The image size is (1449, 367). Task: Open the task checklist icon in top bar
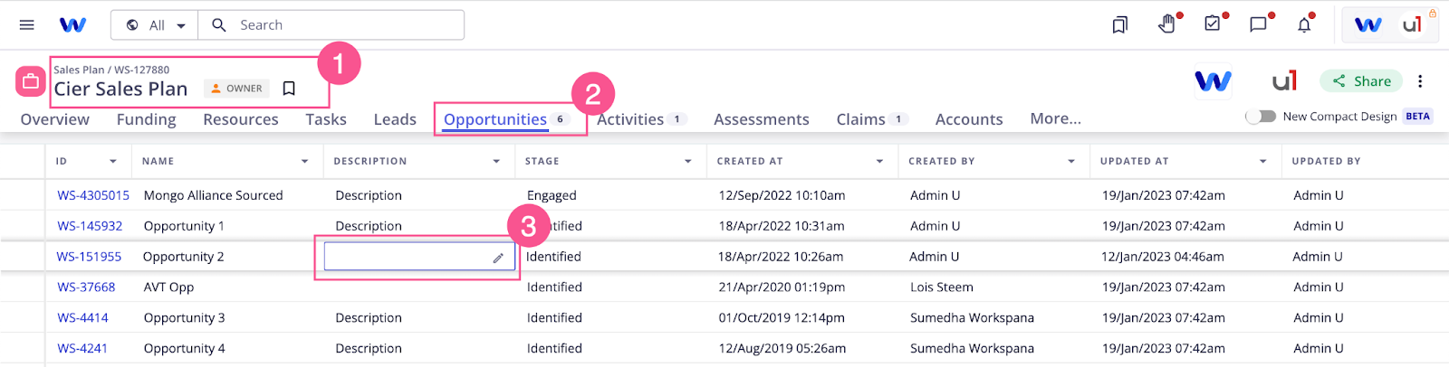(1213, 24)
